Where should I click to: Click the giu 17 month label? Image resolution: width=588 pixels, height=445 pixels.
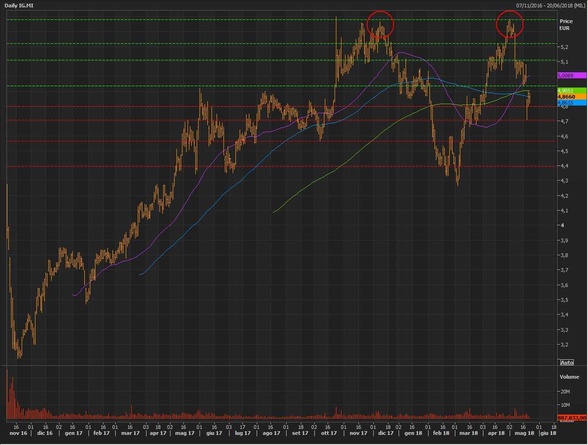(214, 433)
